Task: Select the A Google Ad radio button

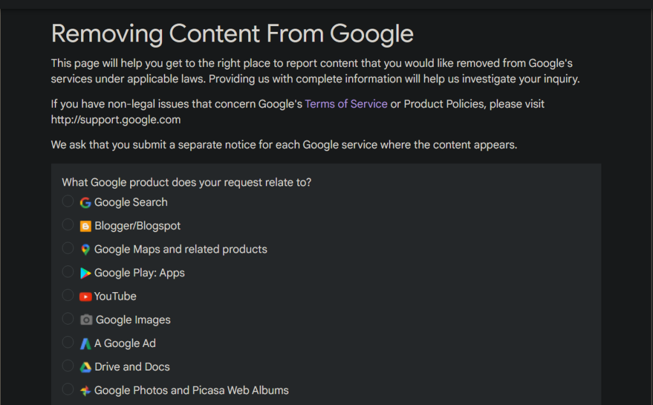Action: [68, 342]
